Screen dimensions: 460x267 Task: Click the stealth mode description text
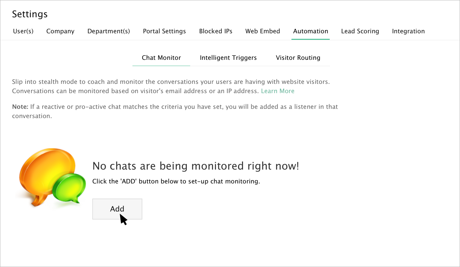[x=170, y=82]
